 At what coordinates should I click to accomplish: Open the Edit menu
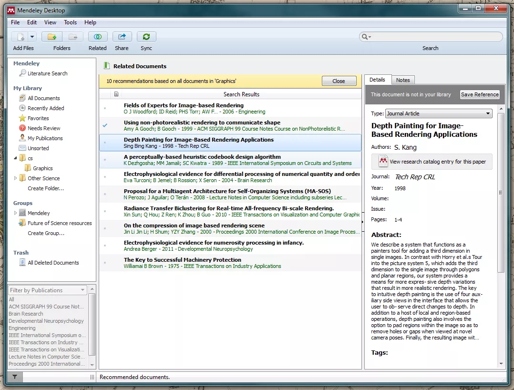tap(32, 22)
